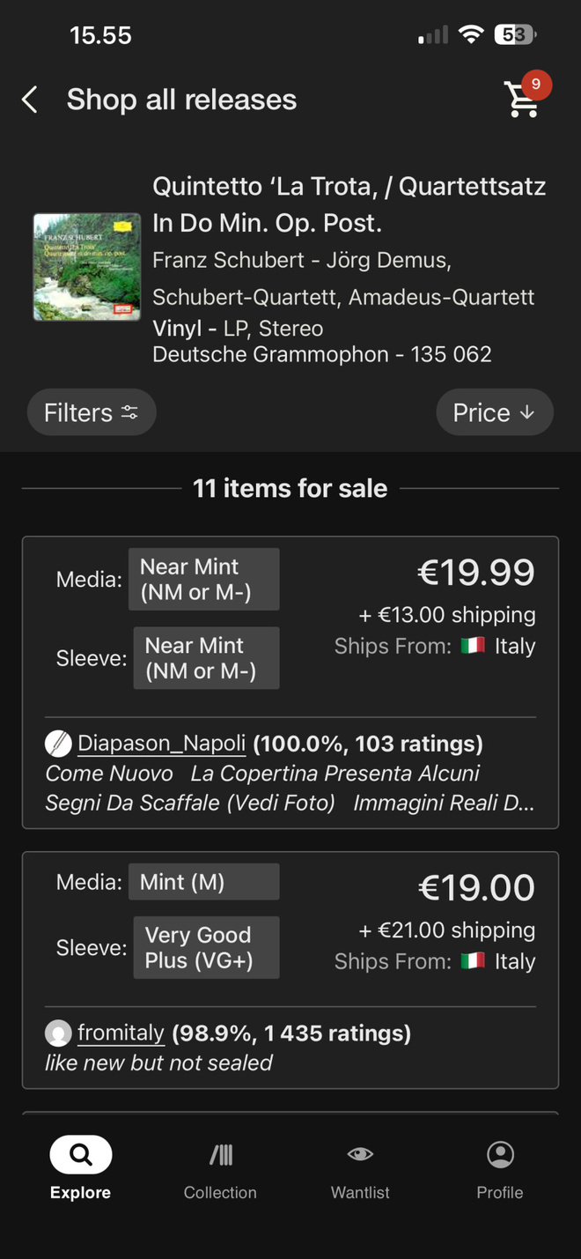Select the €19.99 Near Mint listing

(290, 683)
